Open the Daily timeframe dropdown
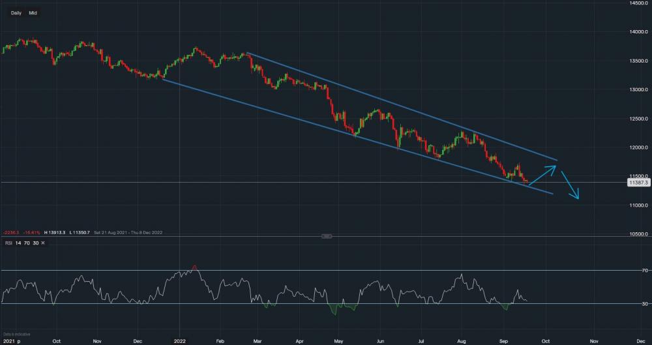The height and width of the screenshot is (345, 652). [x=16, y=13]
